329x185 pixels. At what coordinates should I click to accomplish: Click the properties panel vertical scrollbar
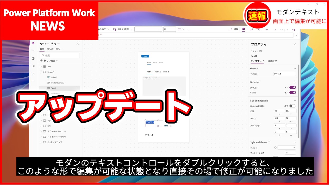click(299, 101)
